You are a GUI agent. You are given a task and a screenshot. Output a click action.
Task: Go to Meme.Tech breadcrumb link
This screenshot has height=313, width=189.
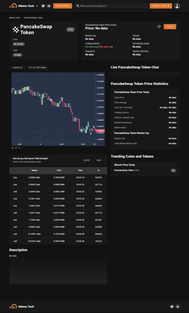[x=15, y=18]
